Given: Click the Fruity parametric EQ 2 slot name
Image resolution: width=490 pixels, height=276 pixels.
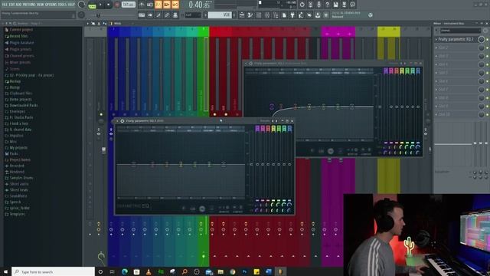Looking at the screenshot, I should [456, 39].
